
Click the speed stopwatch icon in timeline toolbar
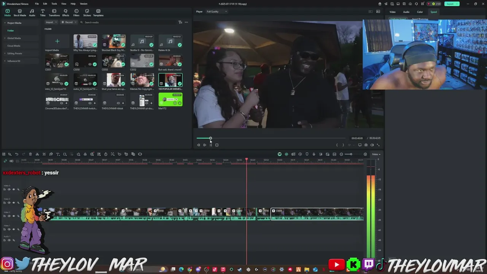click(106, 154)
